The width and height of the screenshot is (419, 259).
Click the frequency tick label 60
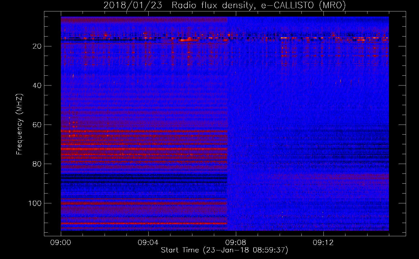37,125
